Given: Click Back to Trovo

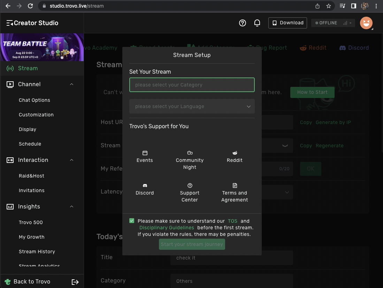Looking at the screenshot, I should pos(32,282).
